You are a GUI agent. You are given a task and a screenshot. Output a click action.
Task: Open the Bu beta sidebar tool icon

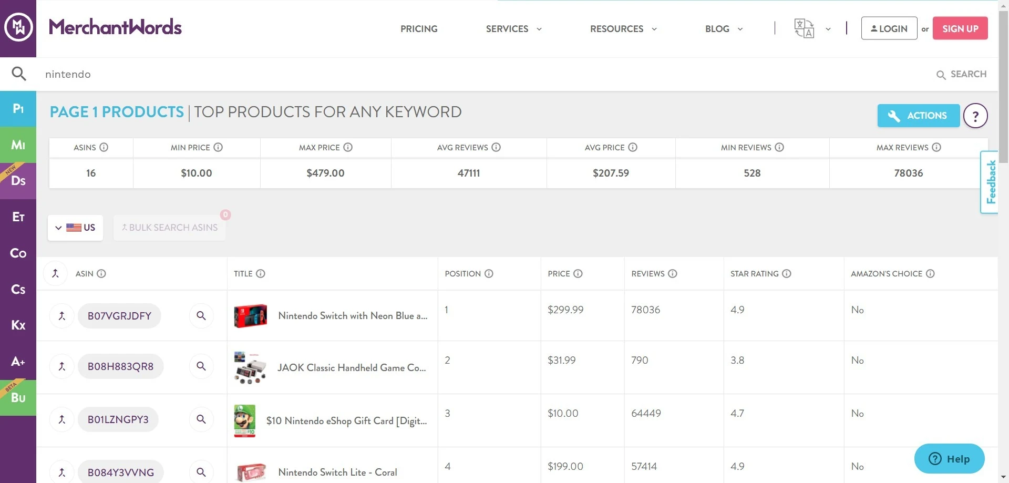(x=18, y=398)
